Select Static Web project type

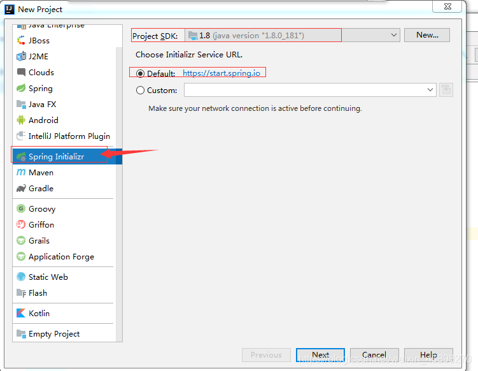64,277
